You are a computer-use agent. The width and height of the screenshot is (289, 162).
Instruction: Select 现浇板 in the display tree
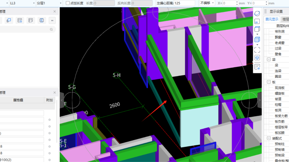[x=280, y=88]
